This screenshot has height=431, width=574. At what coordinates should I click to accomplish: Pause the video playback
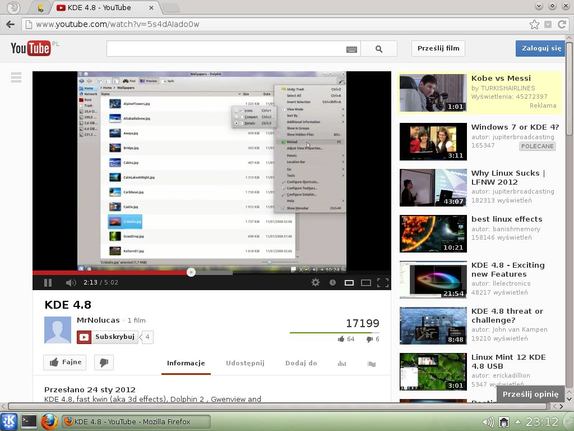coord(48,283)
